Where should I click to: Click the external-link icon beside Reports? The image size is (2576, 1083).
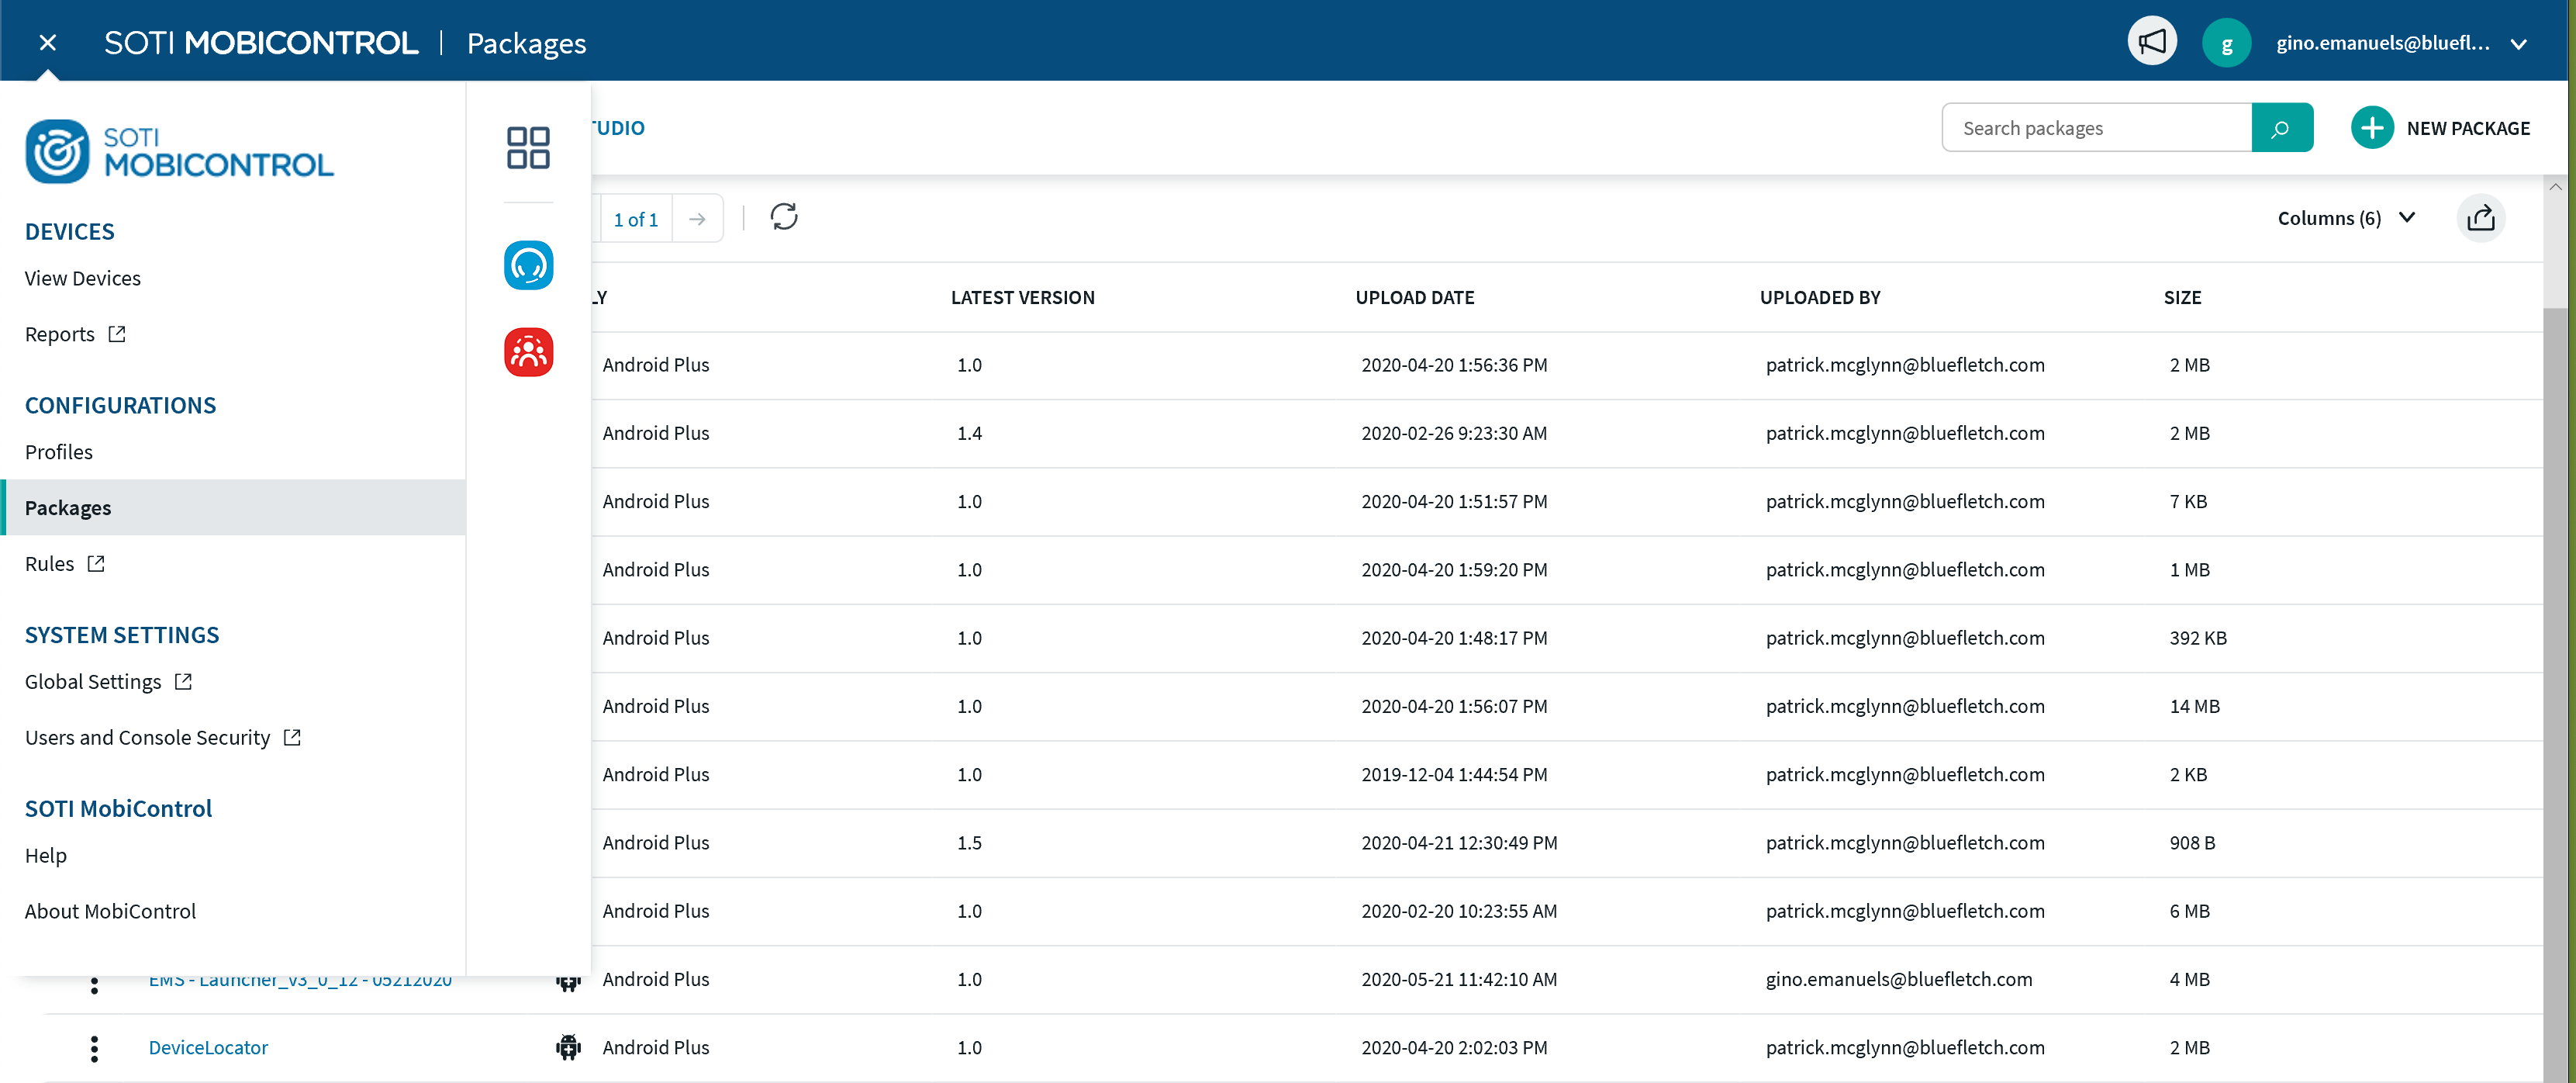pos(117,334)
